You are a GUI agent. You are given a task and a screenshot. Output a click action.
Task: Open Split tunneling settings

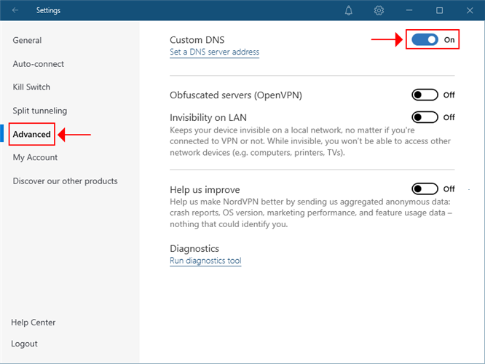39,111
